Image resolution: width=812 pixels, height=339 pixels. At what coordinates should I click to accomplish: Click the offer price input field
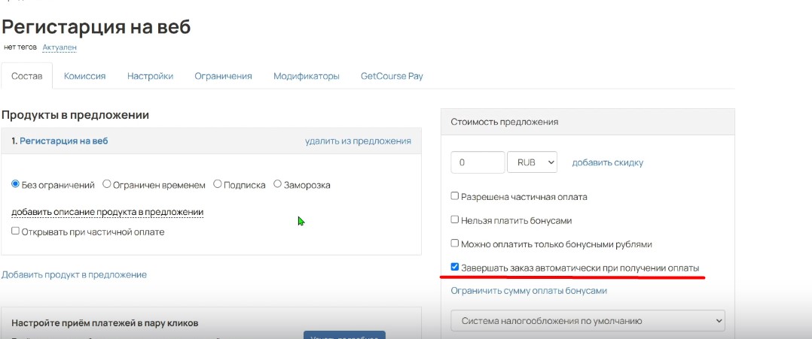[478, 162]
